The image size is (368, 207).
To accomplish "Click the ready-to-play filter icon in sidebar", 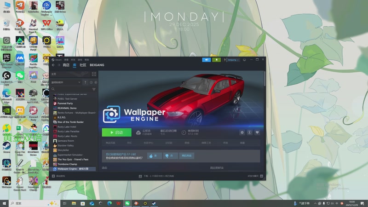I will tap(96, 82).
